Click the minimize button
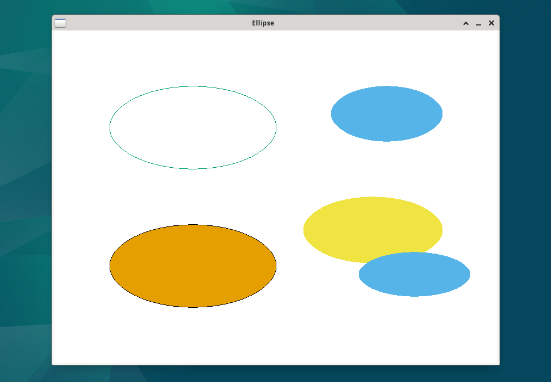Image resolution: width=551 pixels, height=382 pixels. 478,23
